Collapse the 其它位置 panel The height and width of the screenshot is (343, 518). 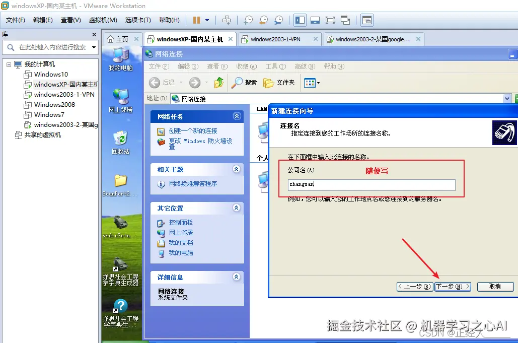[x=237, y=208]
